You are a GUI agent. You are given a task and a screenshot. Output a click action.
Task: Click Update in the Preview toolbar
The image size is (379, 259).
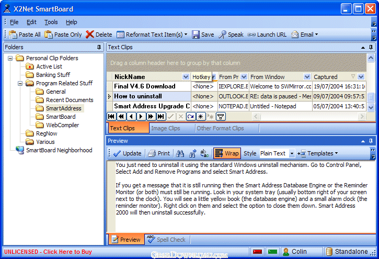128,153
